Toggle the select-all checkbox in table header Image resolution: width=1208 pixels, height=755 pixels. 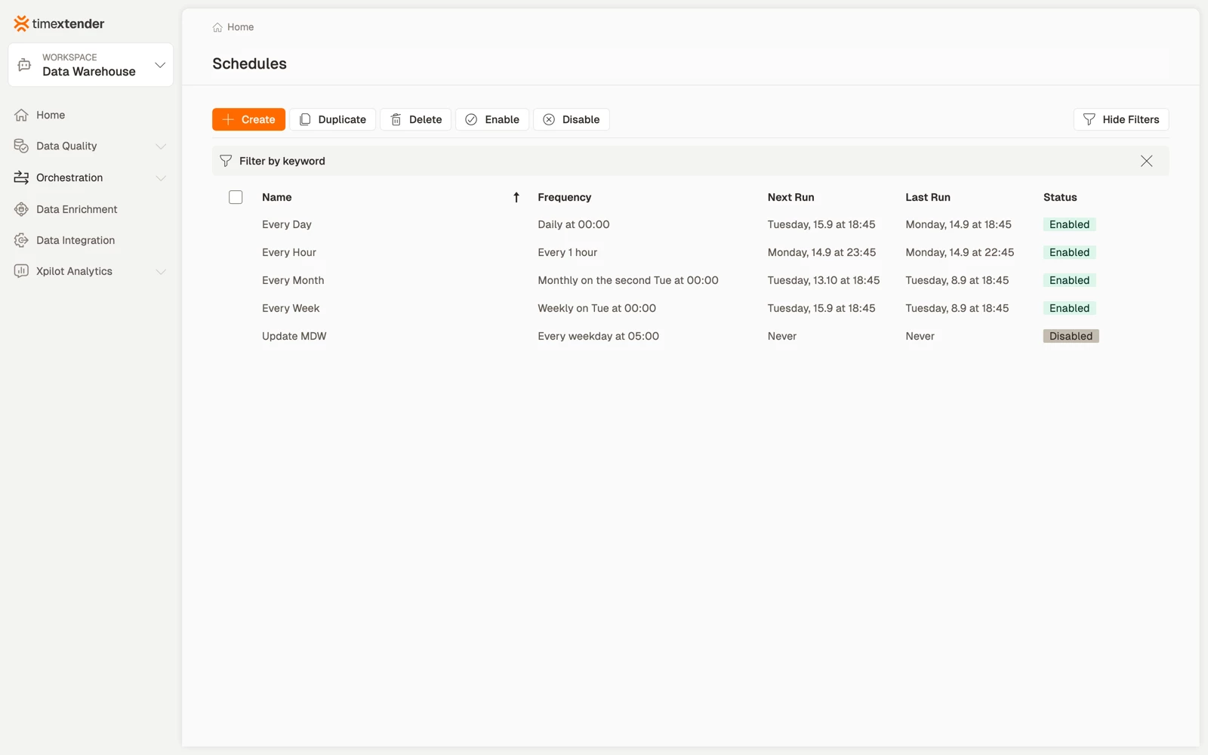click(236, 197)
